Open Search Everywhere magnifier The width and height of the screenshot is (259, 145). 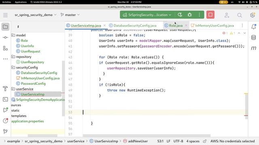[240, 15]
